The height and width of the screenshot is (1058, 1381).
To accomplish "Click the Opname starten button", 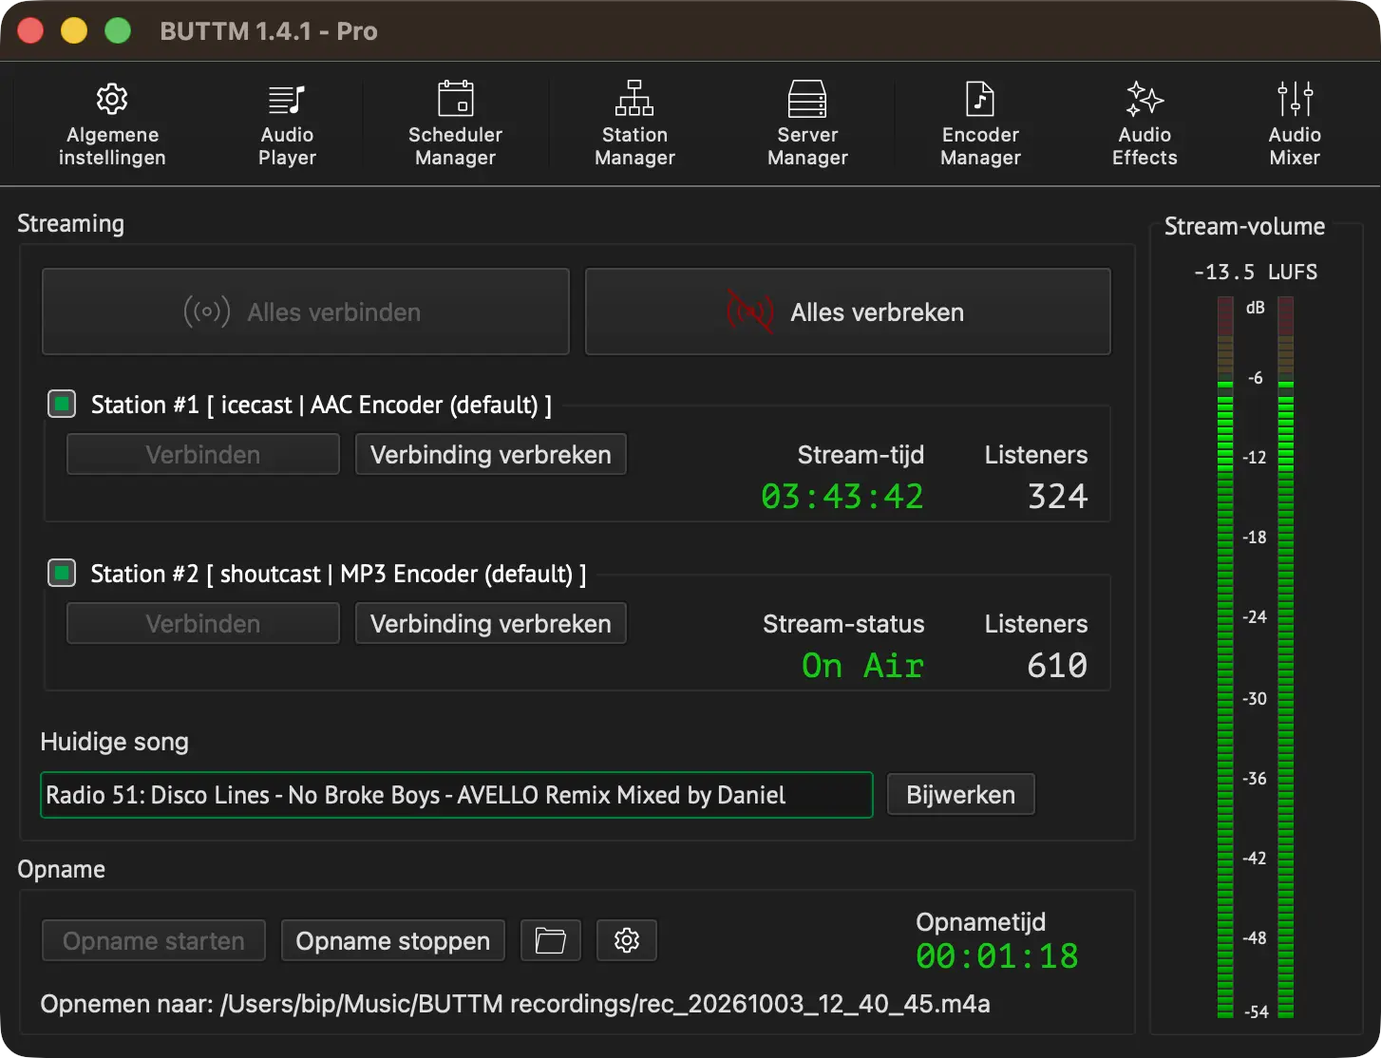I will point(154,940).
